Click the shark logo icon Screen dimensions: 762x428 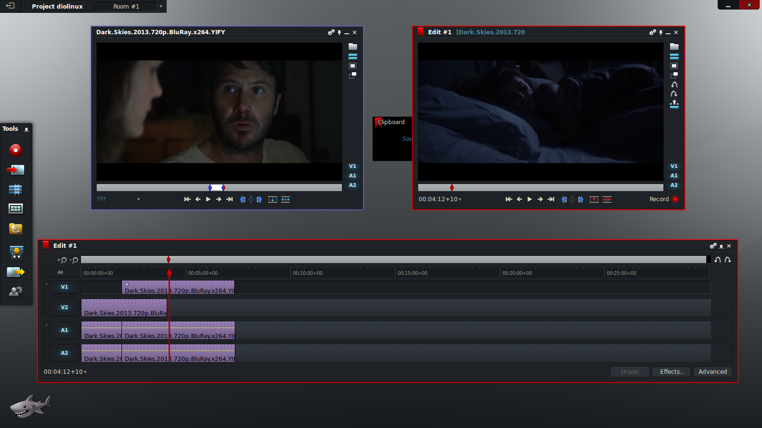[x=30, y=406]
